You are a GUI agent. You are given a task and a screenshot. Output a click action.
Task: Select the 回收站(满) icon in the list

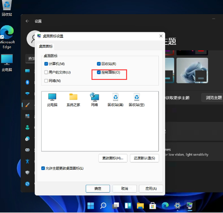(x=115, y=100)
